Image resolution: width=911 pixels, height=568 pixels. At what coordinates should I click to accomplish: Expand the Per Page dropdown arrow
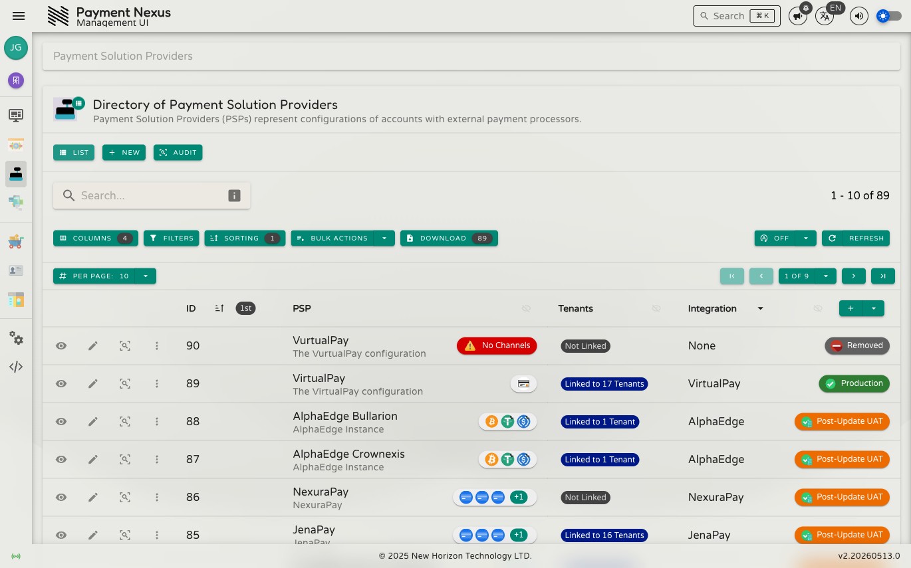click(x=146, y=276)
